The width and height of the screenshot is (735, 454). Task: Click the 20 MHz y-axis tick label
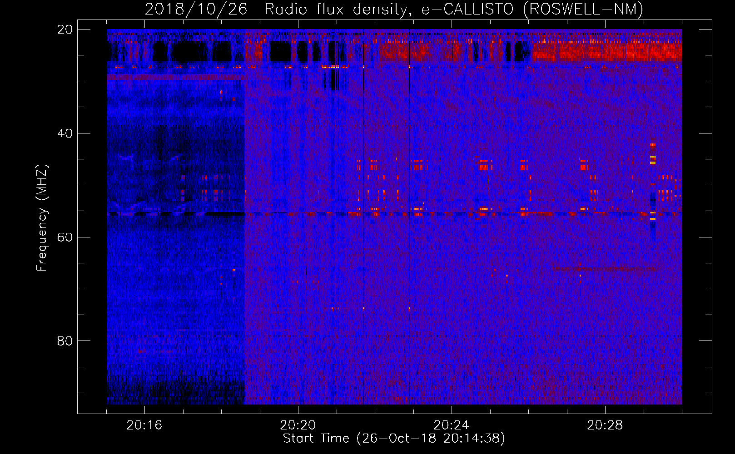[65, 30]
